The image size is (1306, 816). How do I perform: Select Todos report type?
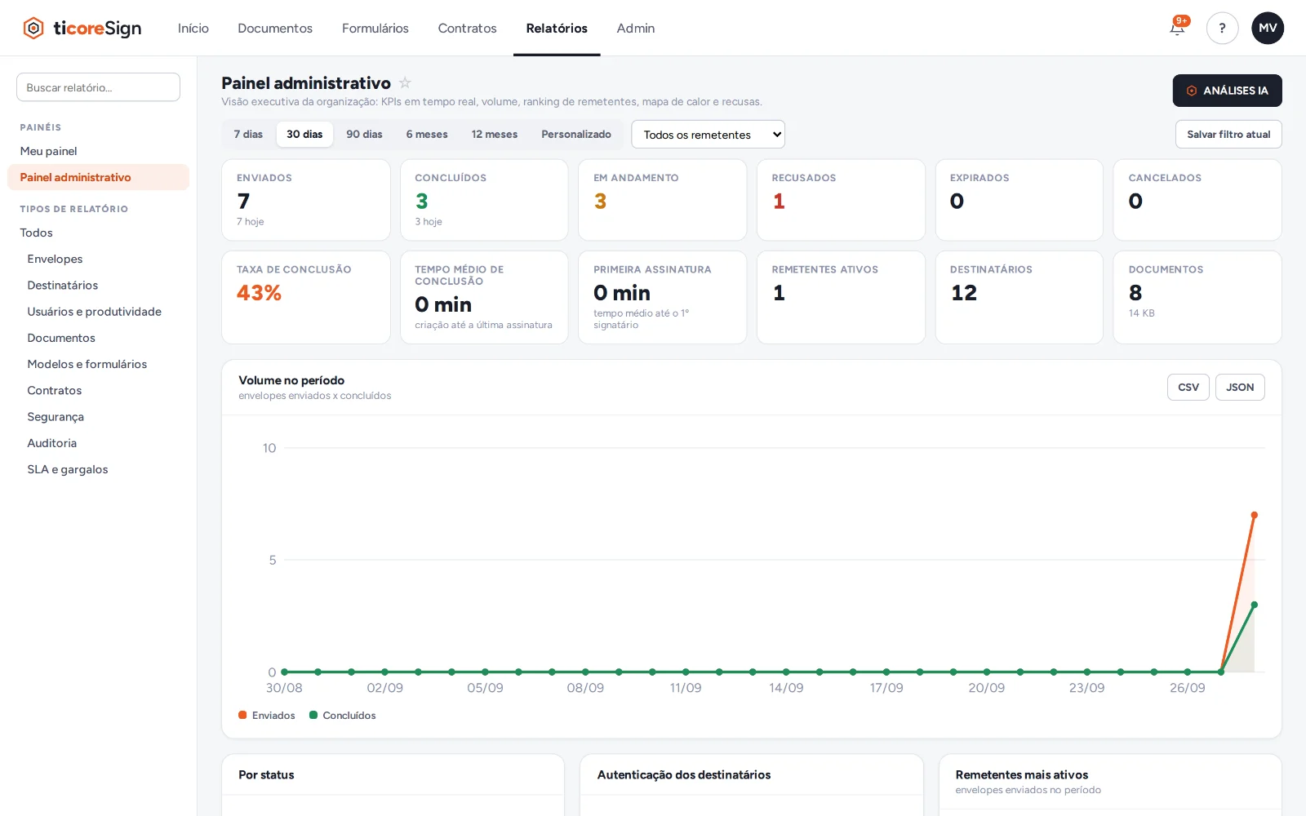click(98, 233)
